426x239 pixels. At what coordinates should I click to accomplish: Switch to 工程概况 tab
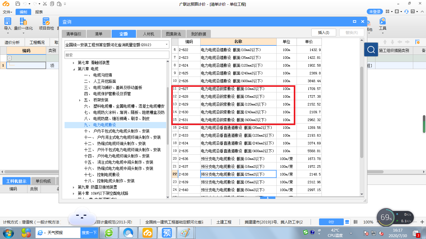pos(37,43)
